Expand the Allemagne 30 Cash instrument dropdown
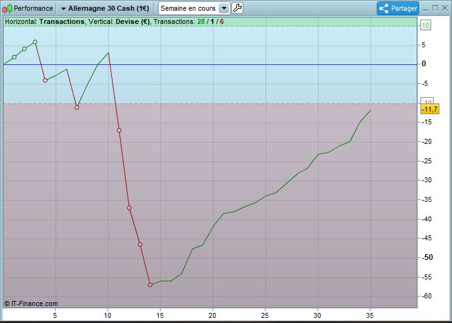 point(105,8)
